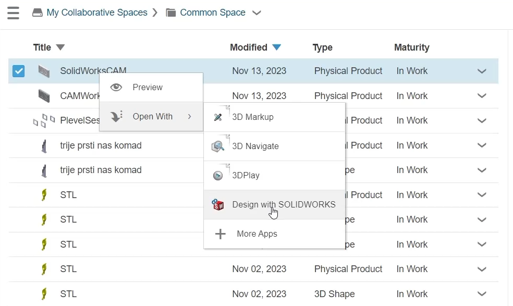513x306 pixels.
Task: Select Open With menu entry
Action: pos(151,116)
